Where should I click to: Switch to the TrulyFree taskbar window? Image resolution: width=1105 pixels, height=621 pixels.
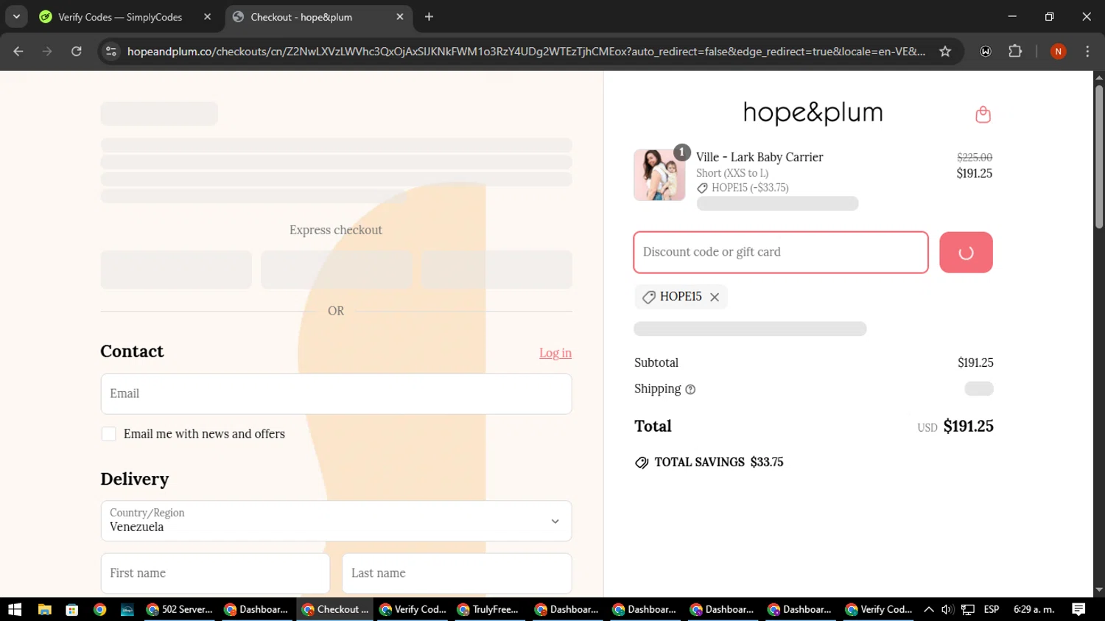tap(488, 609)
